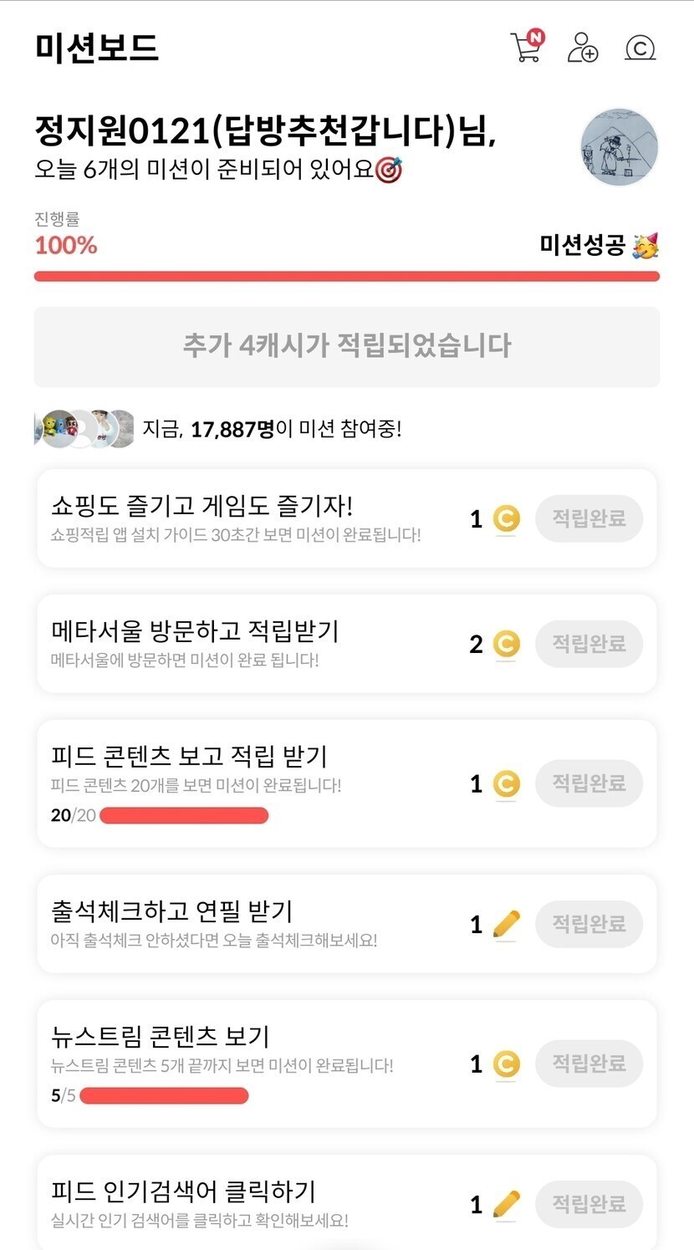Tap the pencil icon on 인기검색어 mission
This screenshot has height=1250, width=694.
pyautogui.click(x=506, y=1204)
